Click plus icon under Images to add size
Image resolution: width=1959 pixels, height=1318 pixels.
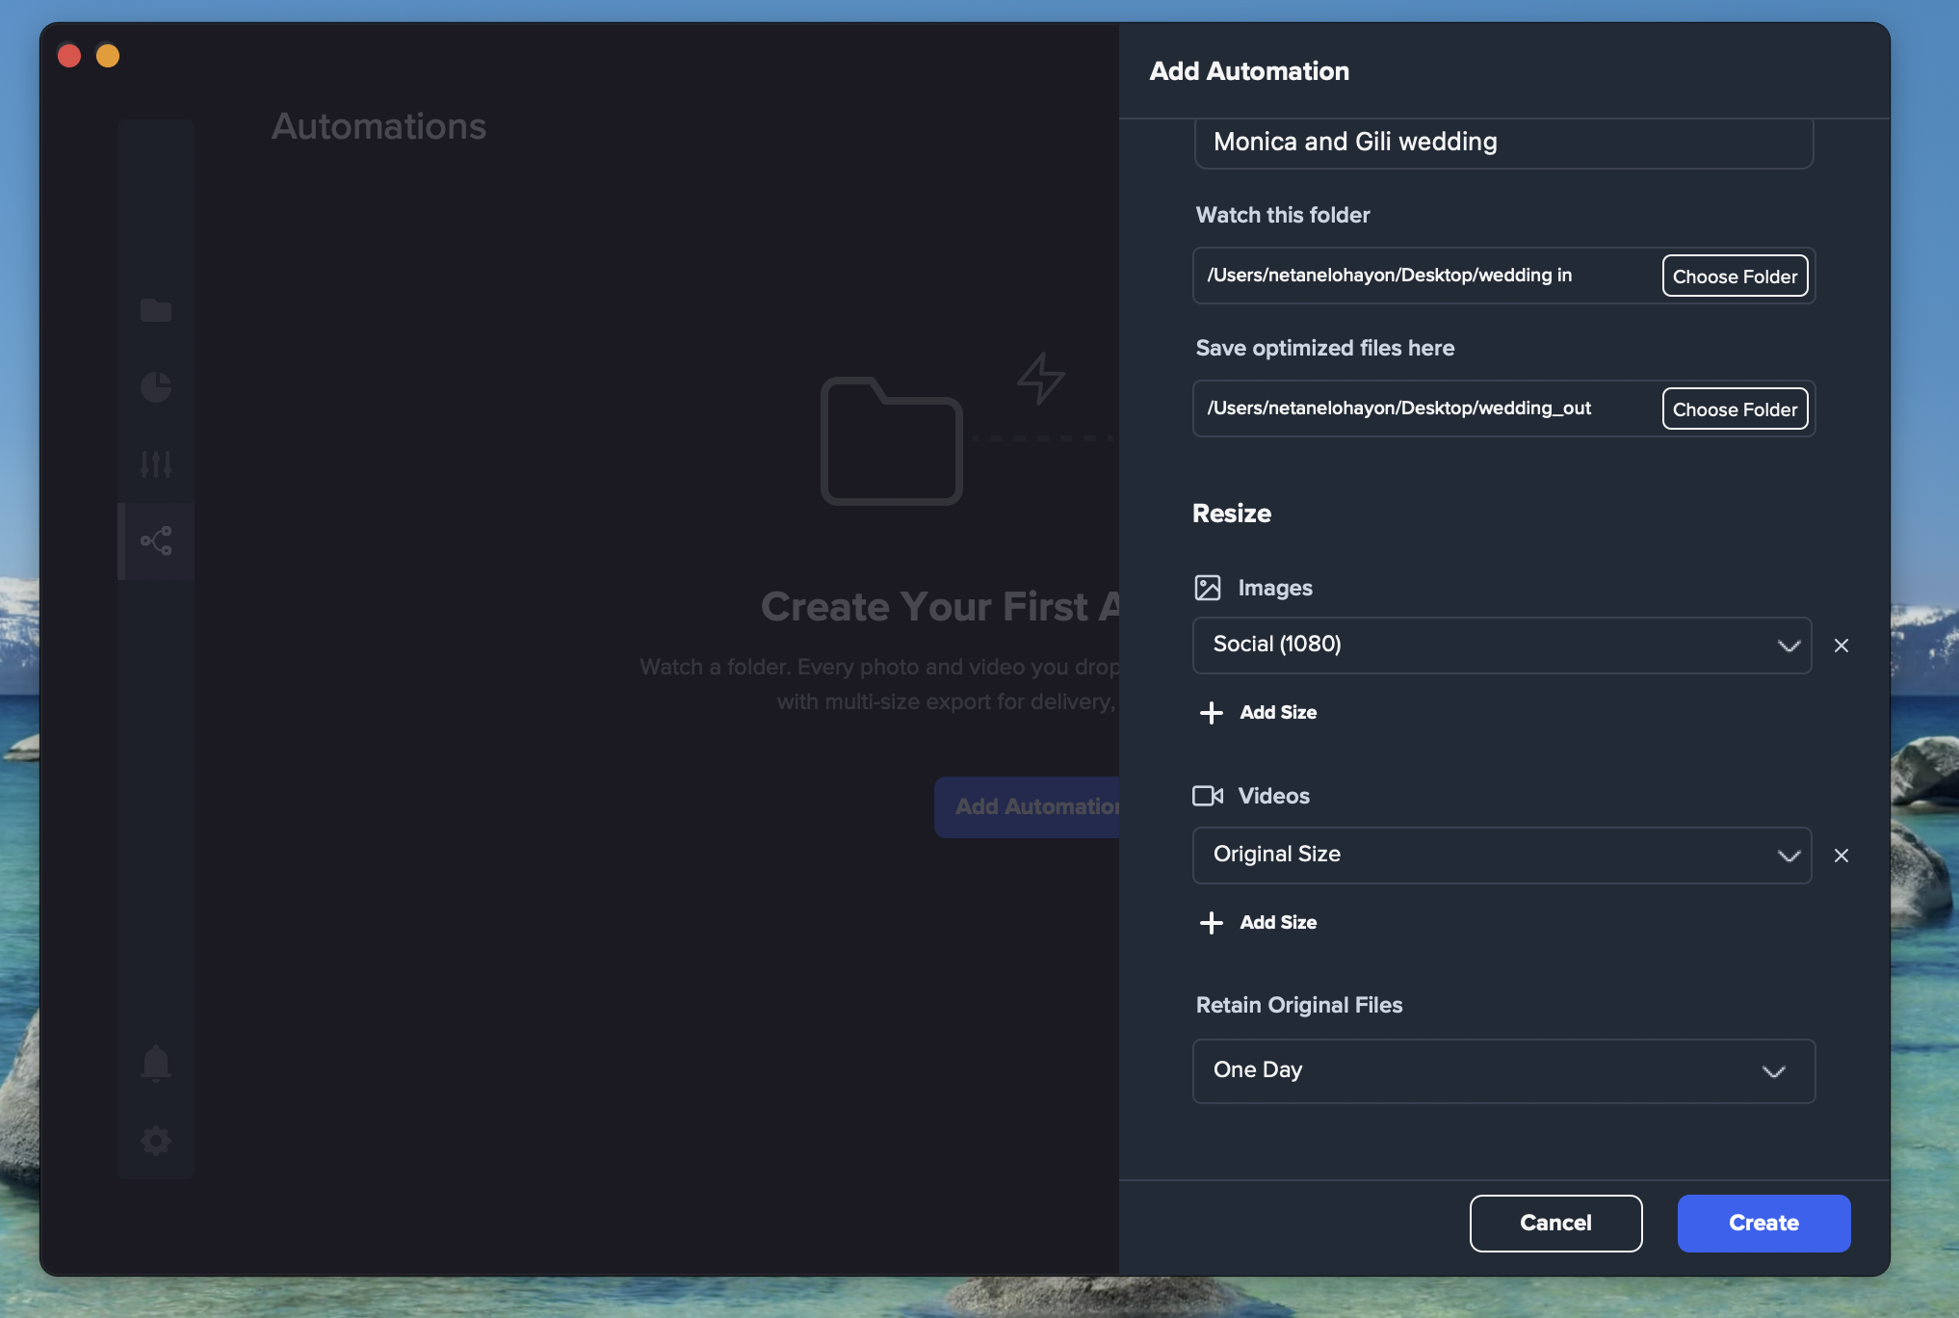tap(1212, 713)
